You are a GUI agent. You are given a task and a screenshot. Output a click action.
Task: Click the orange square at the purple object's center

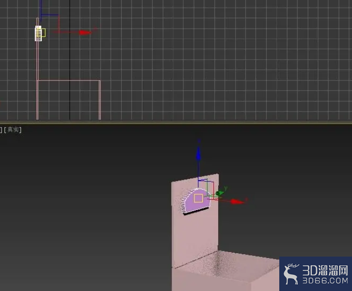(x=198, y=198)
